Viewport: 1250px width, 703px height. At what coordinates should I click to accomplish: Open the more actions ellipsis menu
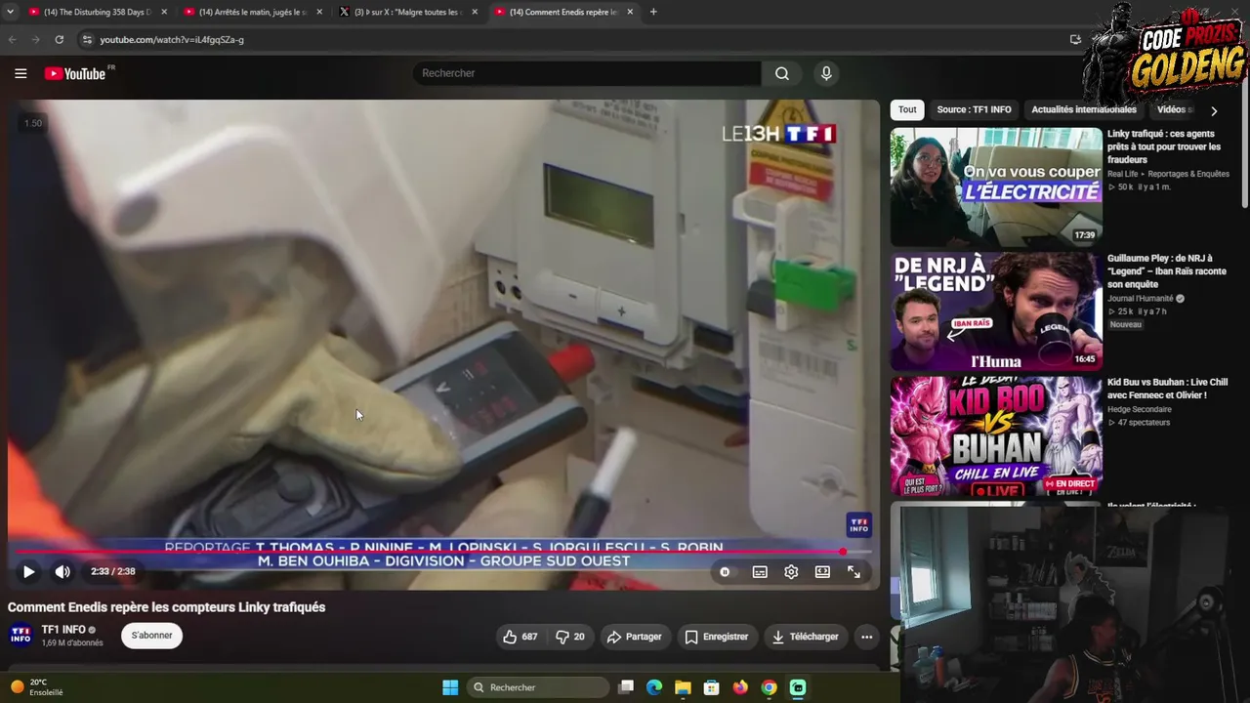click(866, 637)
